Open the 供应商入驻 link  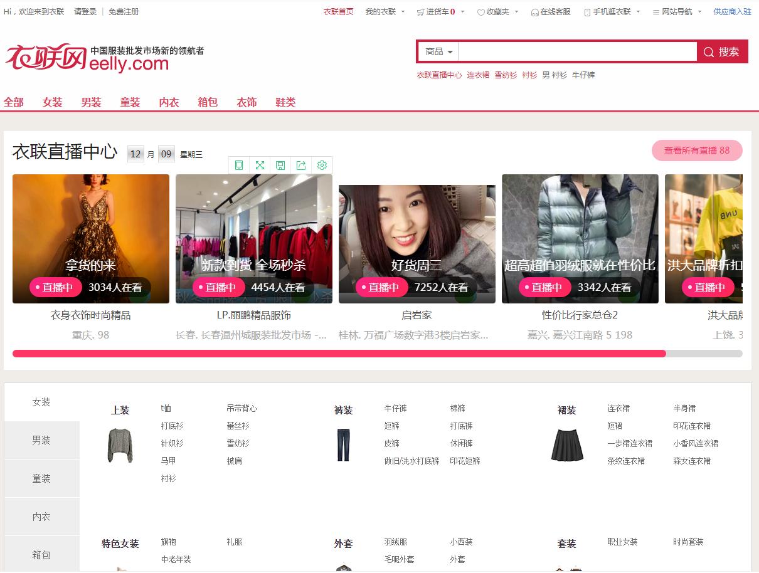(x=732, y=11)
